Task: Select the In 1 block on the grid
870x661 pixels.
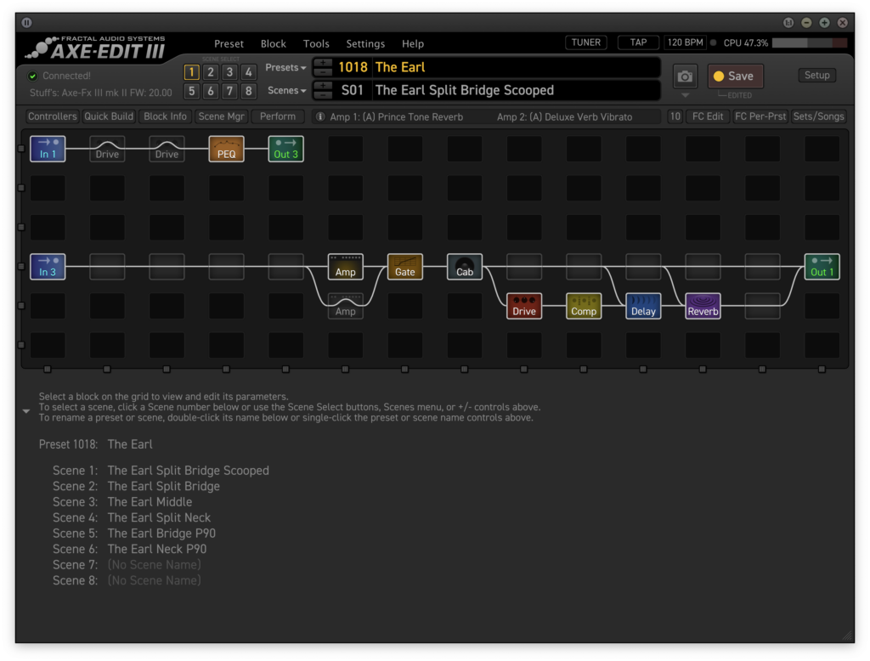Action: 48,149
